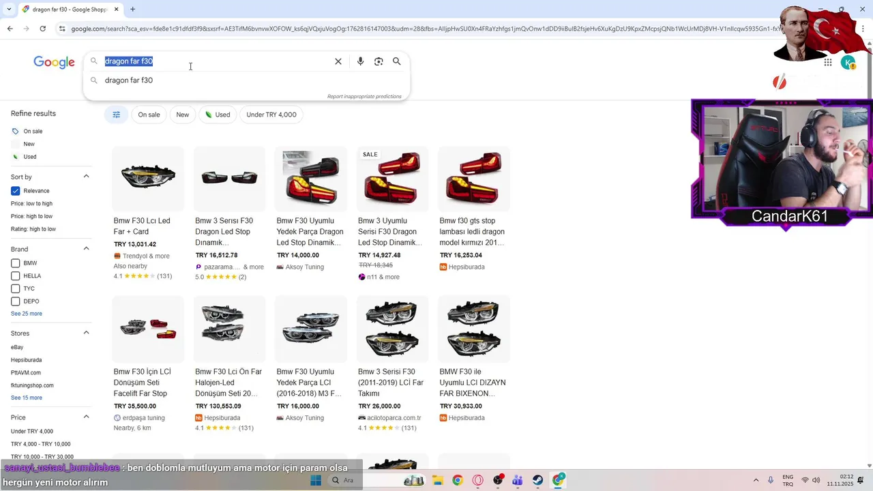Expand See 15 more stores
The width and height of the screenshot is (873, 491).
coord(27,398)
